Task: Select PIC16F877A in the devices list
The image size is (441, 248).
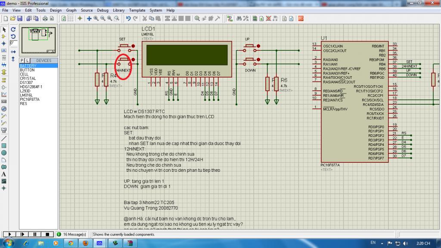Action: click(x=30, y=99)
